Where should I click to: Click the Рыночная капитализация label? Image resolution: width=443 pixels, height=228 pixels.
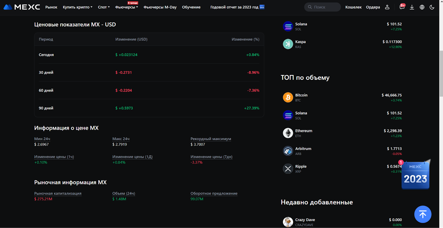pos(58,193)
